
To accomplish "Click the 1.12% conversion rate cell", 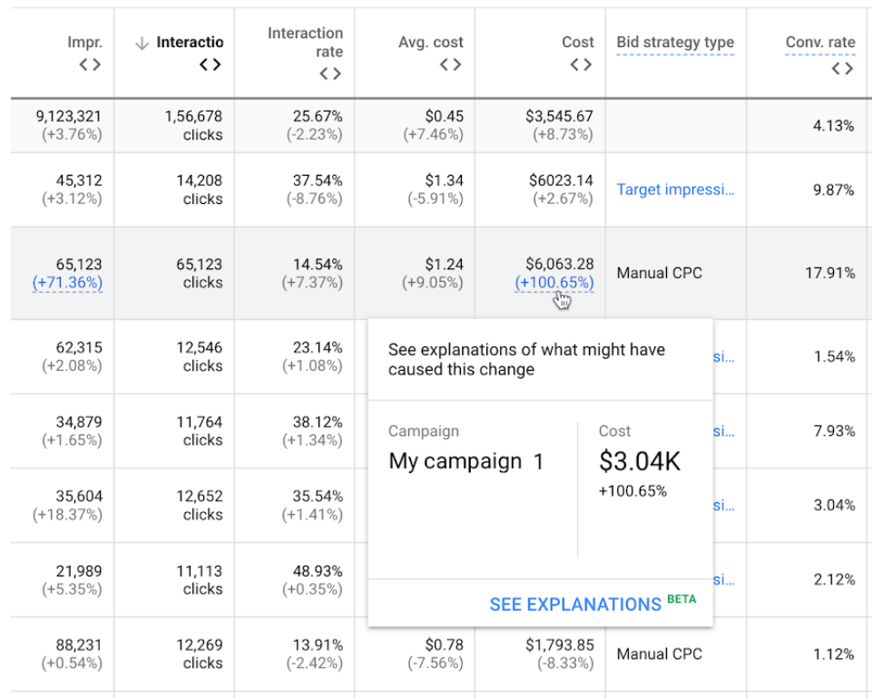I will coord(833,654).
